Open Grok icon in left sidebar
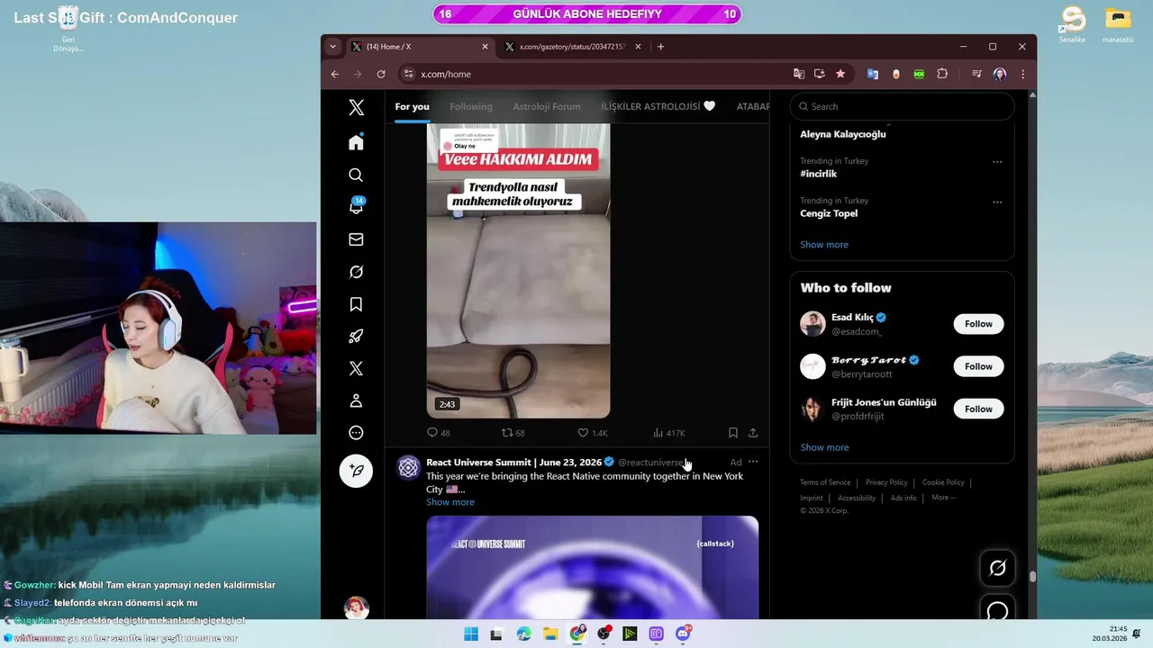 (356, 272)
